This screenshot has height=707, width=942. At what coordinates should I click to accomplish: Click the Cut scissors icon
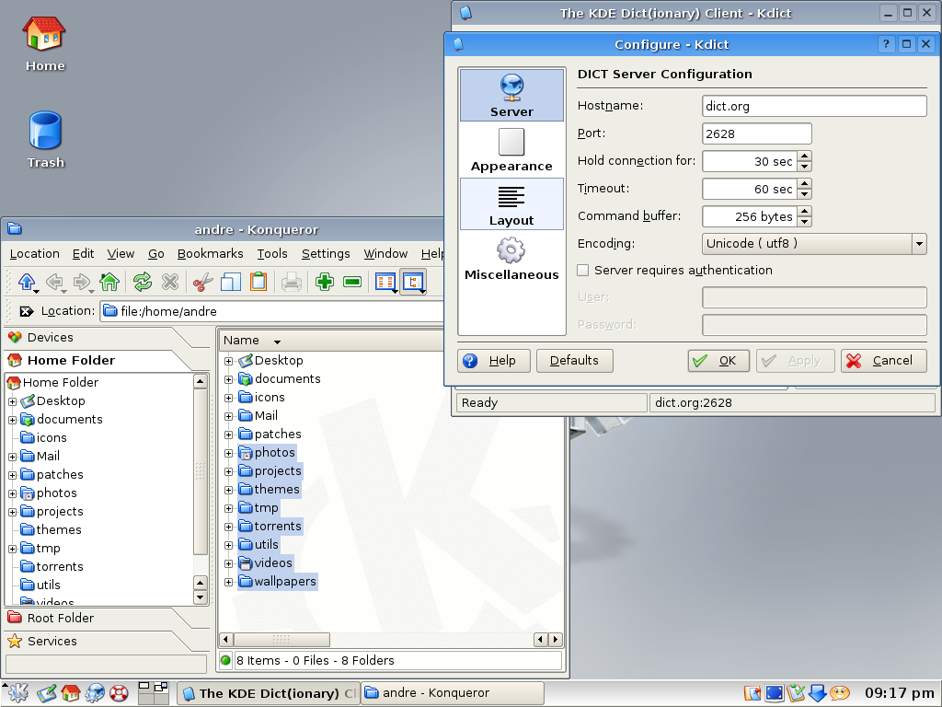click(203, 282)
